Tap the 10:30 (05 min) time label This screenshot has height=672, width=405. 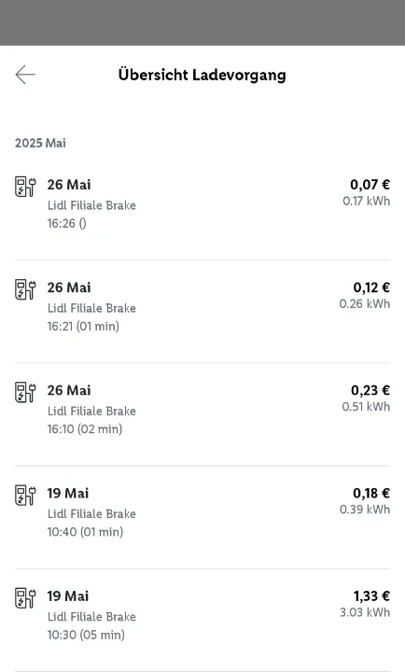[86, 635]
